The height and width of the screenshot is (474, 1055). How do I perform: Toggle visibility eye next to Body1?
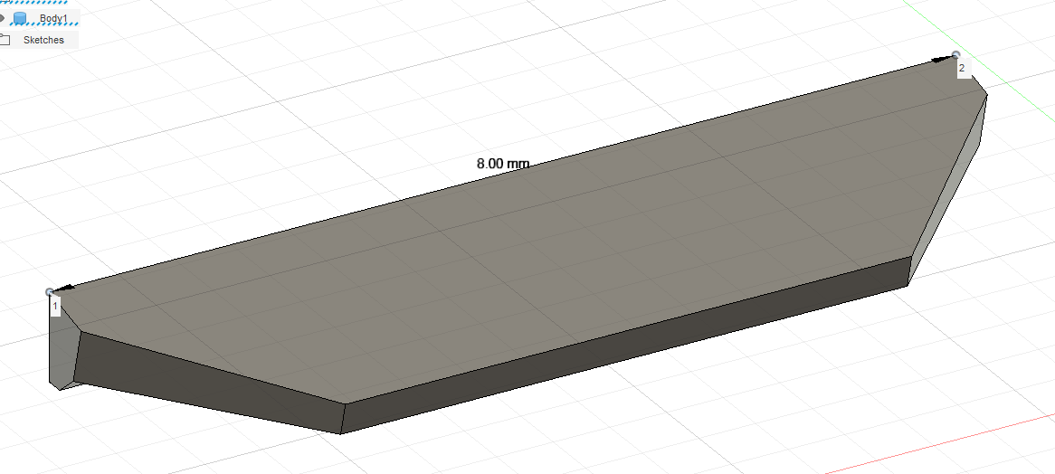click(x=3, y=18)
